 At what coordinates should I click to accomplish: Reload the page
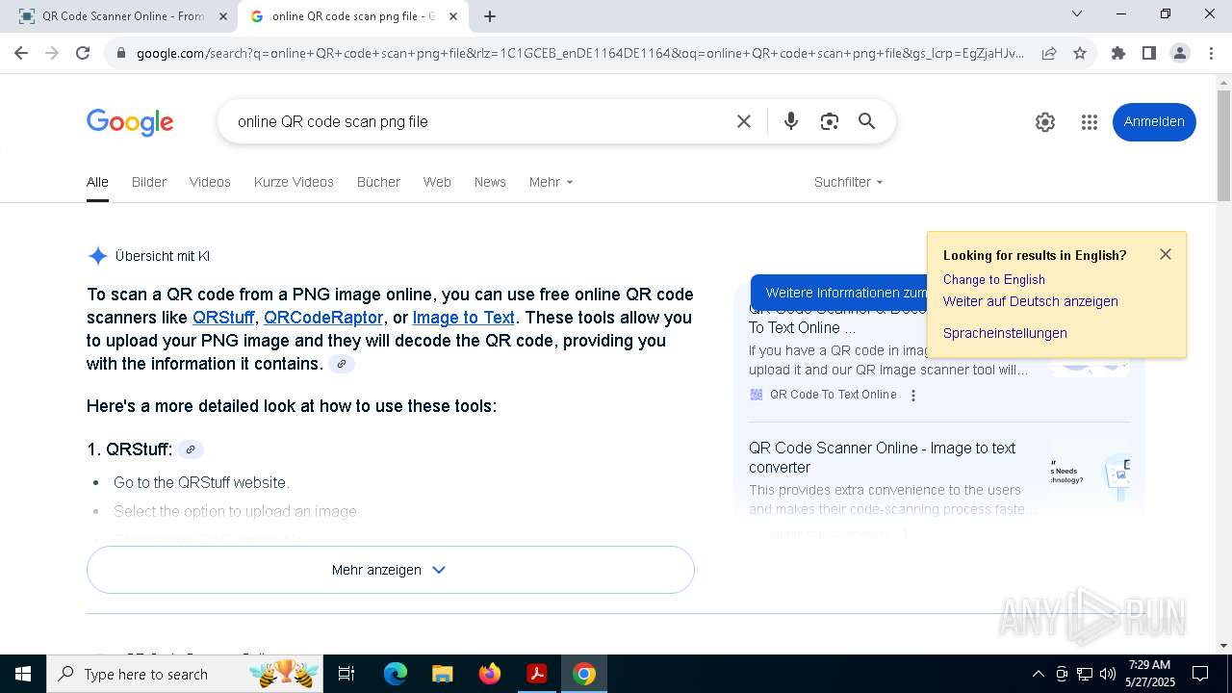coord(83,53)
